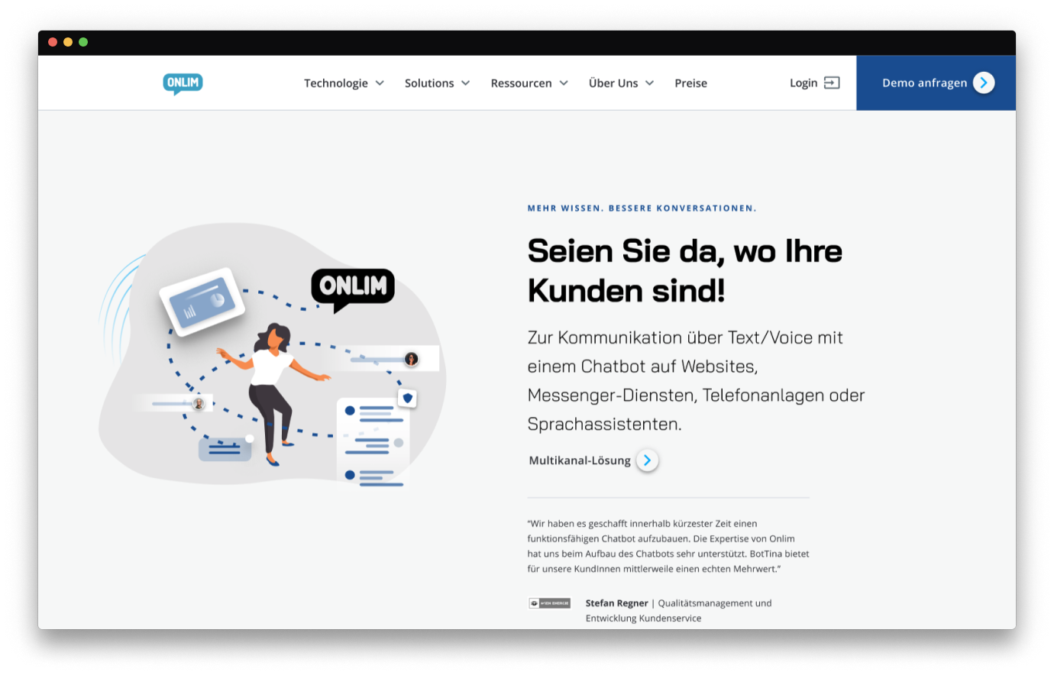Click the Onlim logo in header
Screen dimensions: 1054x675
click(183, 83)
